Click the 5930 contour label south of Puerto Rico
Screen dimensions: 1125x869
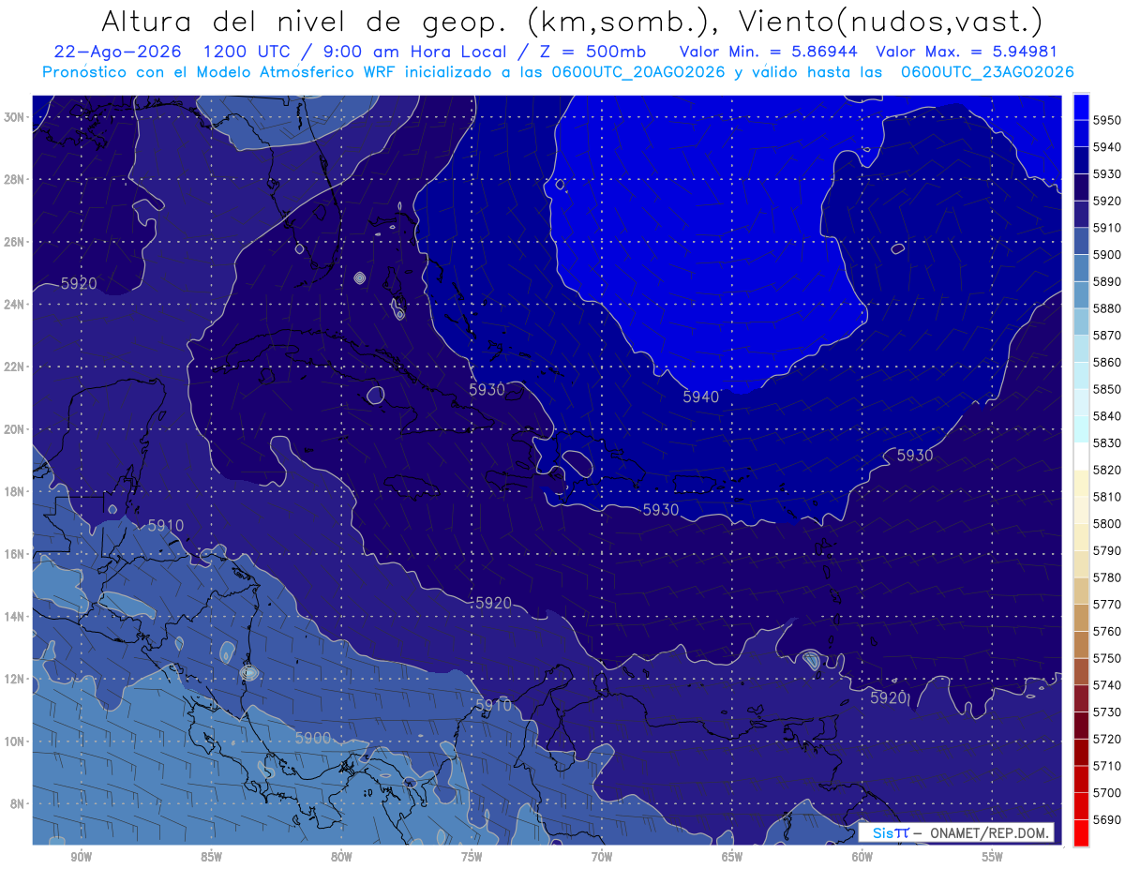coord(661,509)
